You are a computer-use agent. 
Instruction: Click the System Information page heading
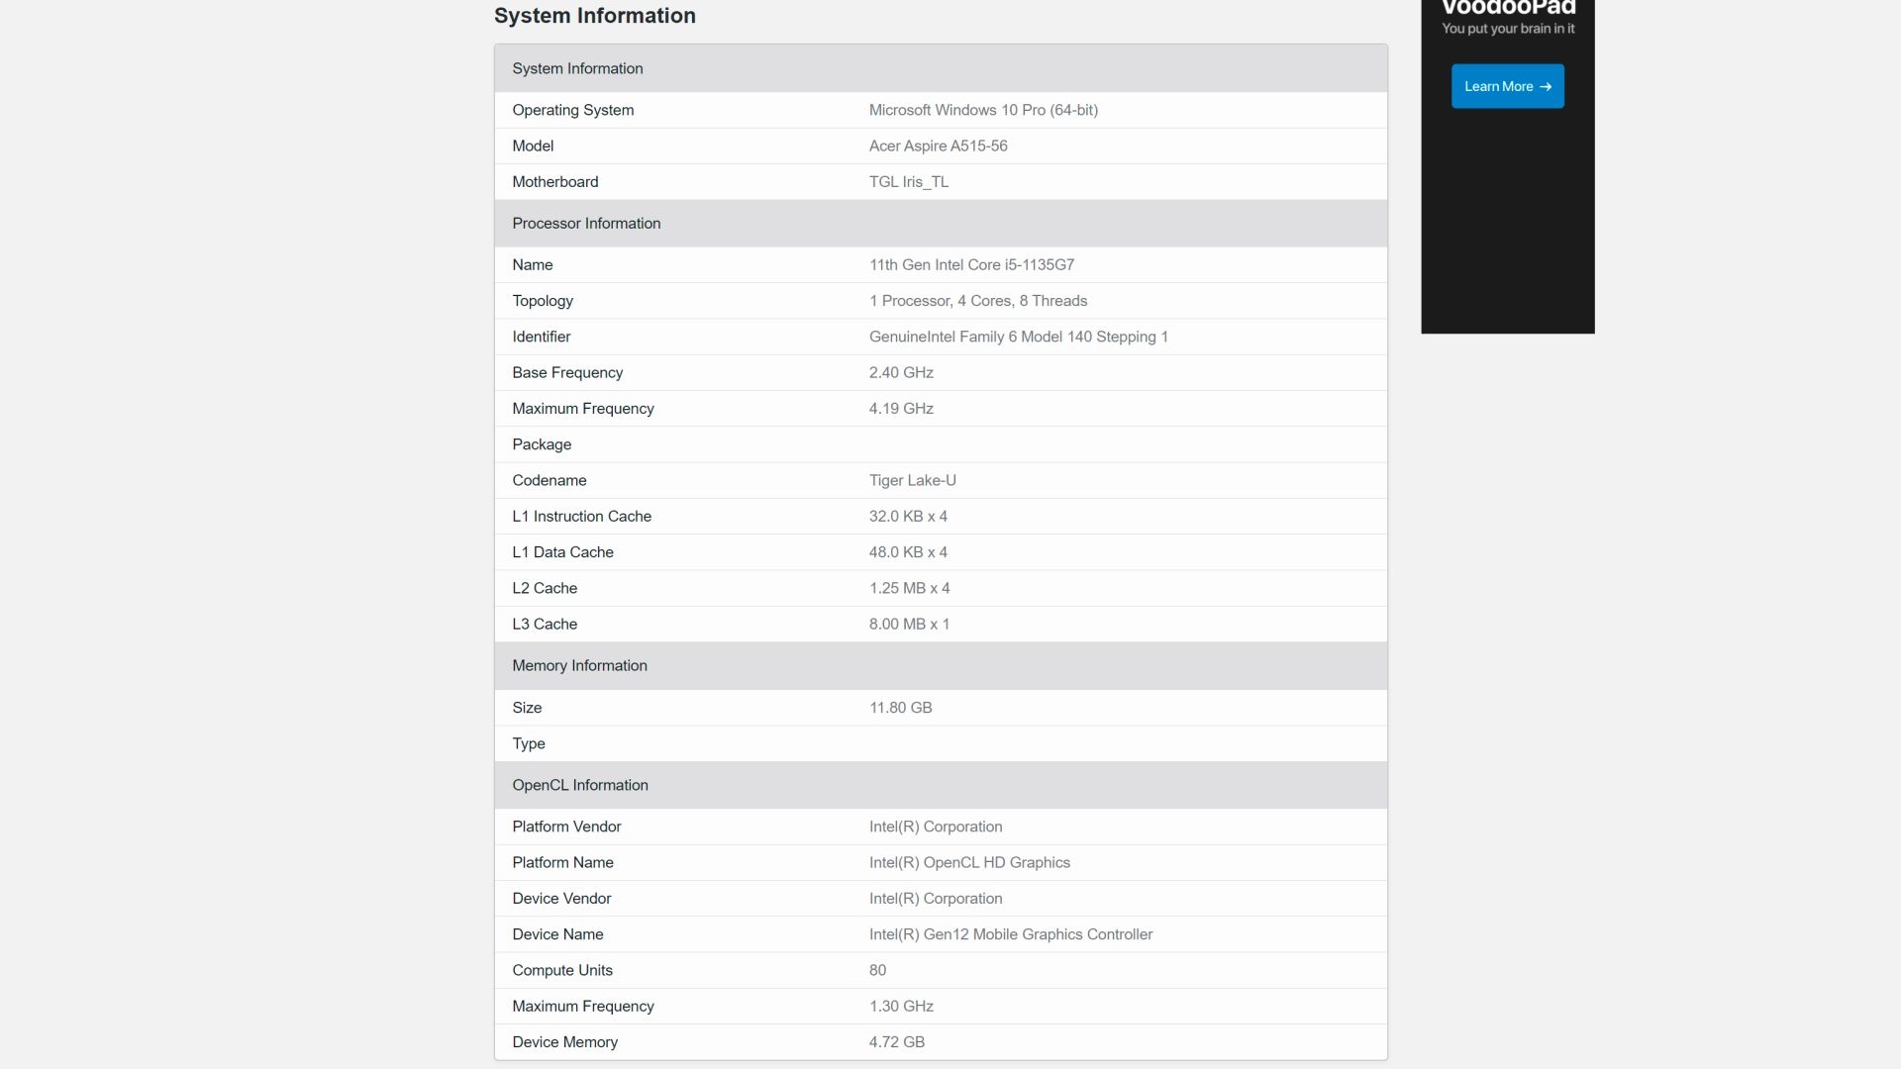594,16
